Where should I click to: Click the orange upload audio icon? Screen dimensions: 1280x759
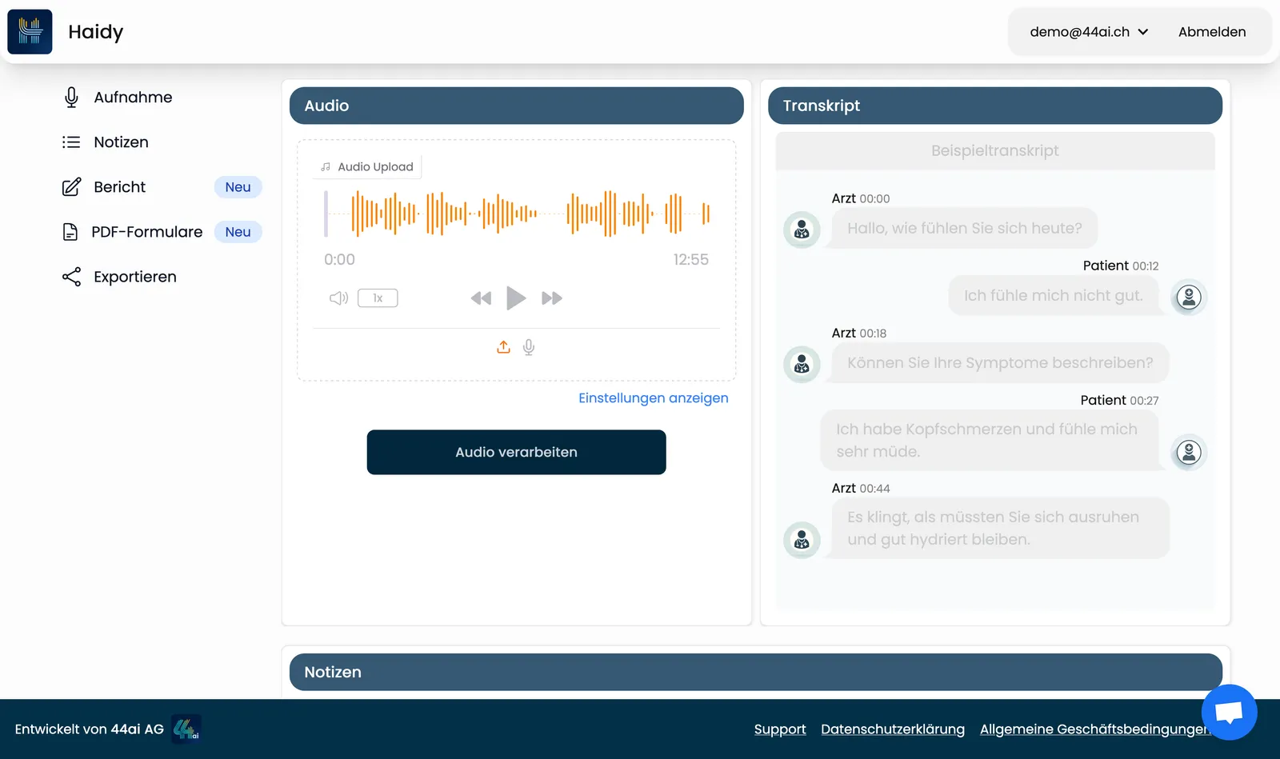coord(503,347)
